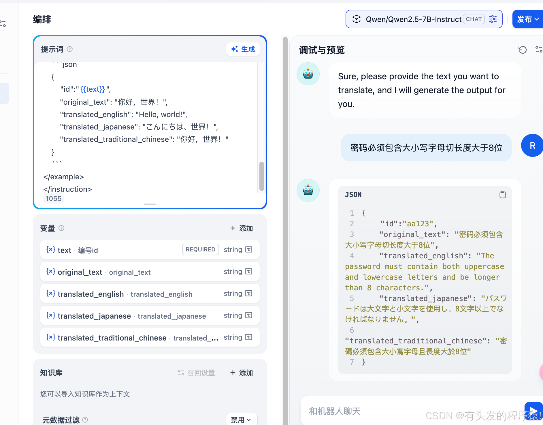Click variable icon of text row
Screen dimensions: 543x425
pyautogui.click(x=51, y=249)
